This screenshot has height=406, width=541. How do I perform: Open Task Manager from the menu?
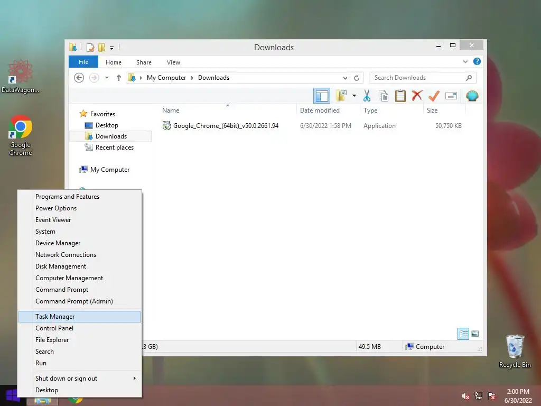click(79, 317)
